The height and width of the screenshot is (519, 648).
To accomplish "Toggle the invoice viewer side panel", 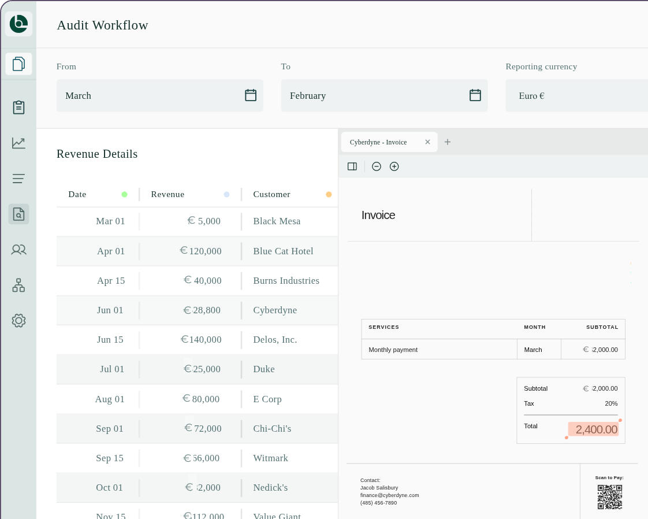I will 352,166.
